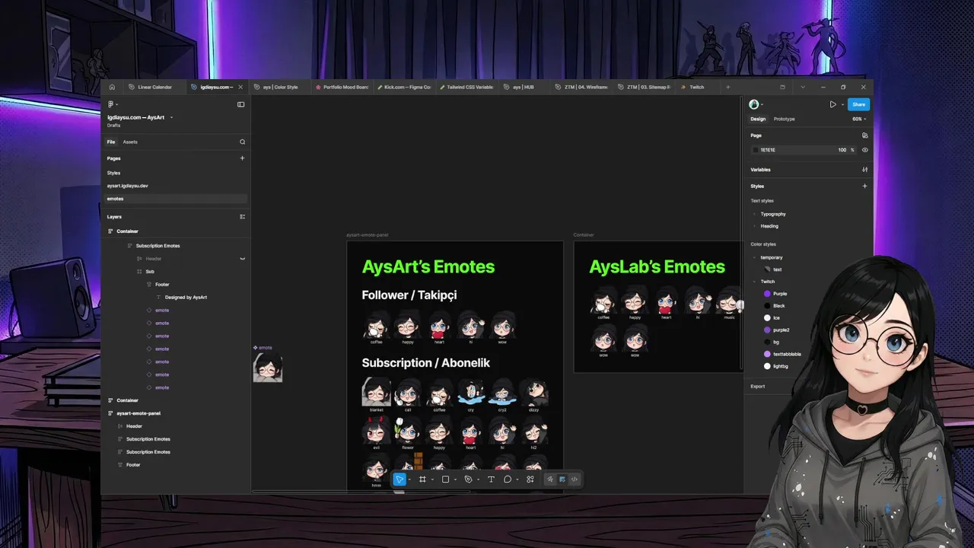Click the page opacity 100 field
The height and width of the screenshot is (548, 974).
click(842, 150)
